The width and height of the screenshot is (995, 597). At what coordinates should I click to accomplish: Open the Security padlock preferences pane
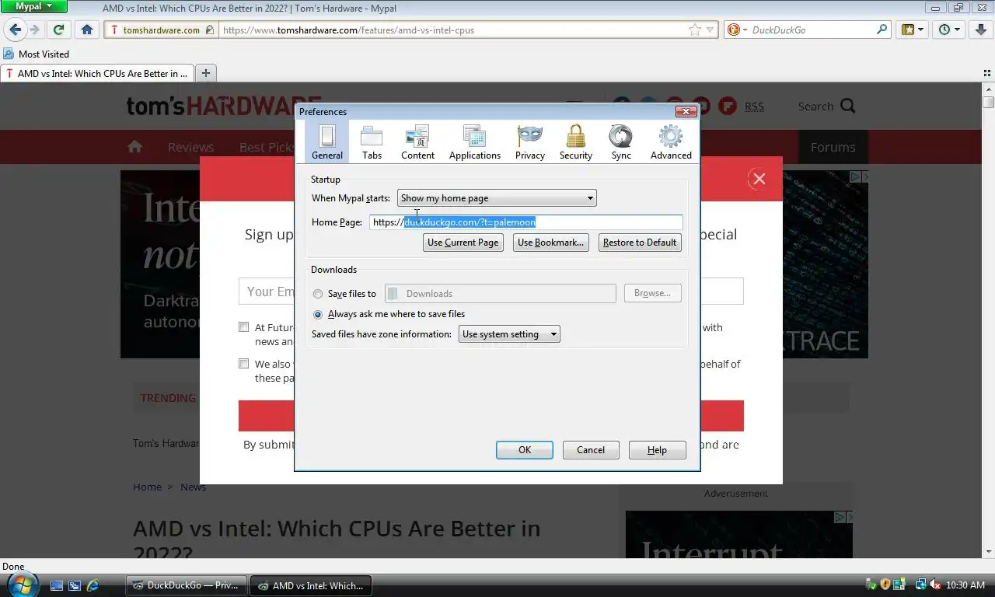pos(575,142)
